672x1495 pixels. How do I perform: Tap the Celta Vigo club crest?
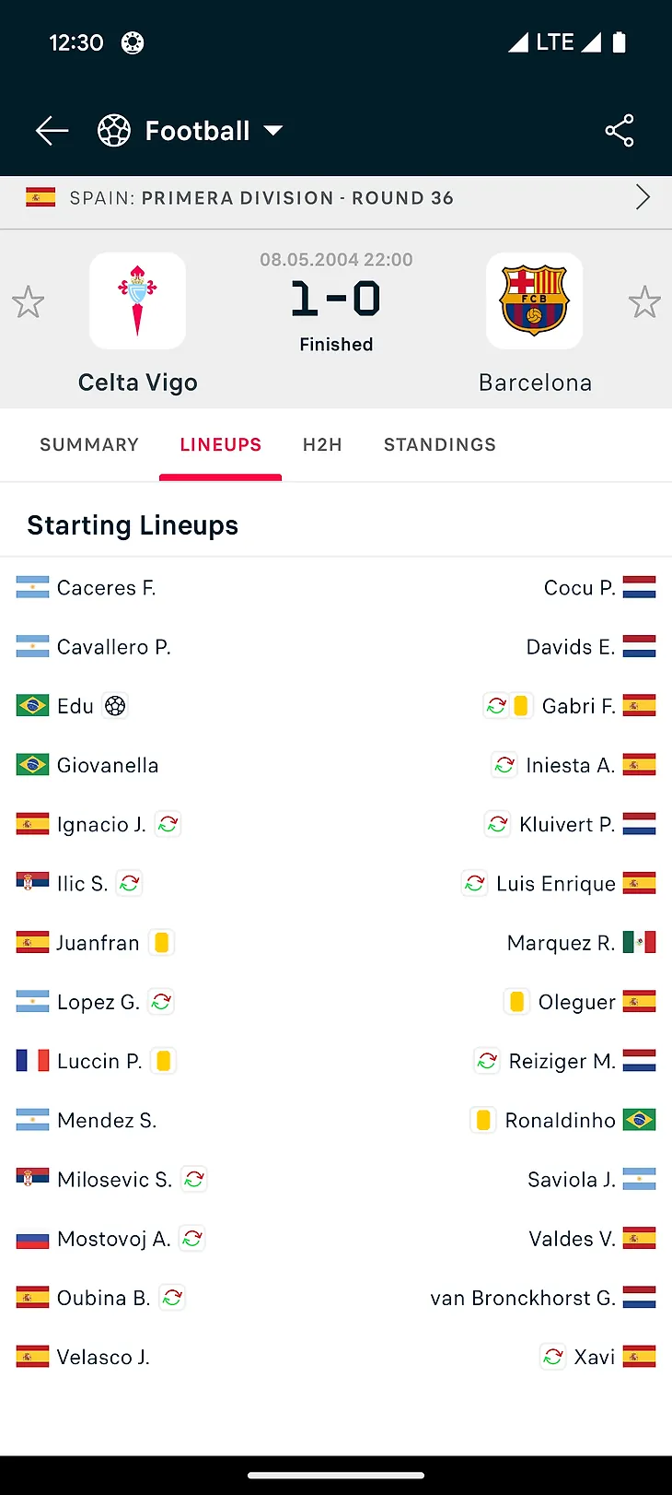pyautogui.click(x=138, y=301)
